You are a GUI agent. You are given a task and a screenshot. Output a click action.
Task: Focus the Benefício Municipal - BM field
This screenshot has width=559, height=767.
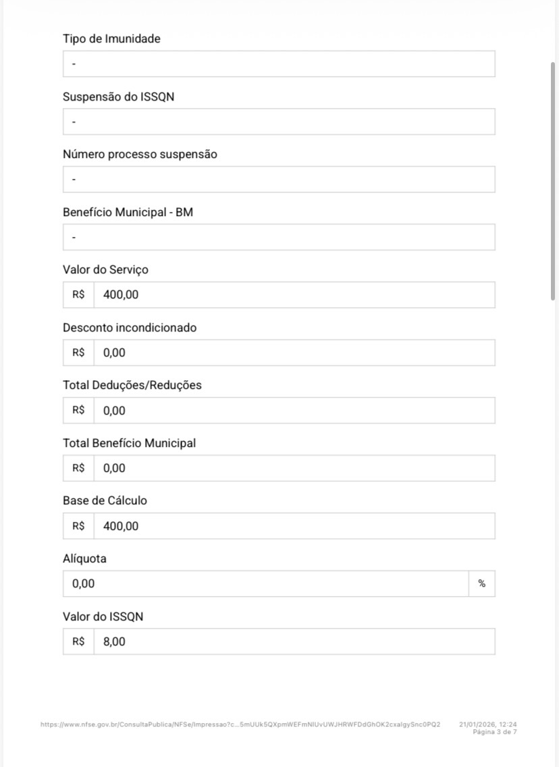(x=278, y=238)
